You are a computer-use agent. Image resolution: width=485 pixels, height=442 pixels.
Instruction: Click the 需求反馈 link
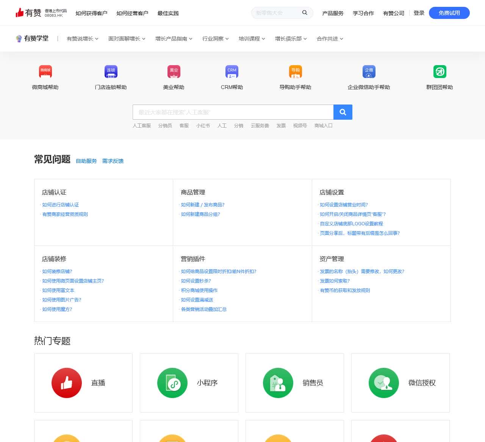pyautogui.click(x=113, y=161)
